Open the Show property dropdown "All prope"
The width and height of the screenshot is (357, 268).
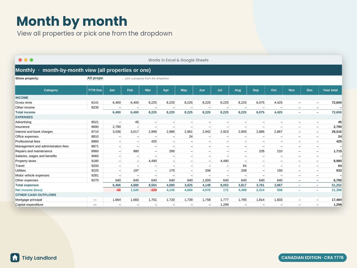pyautogui.click(x=95, y=78)
